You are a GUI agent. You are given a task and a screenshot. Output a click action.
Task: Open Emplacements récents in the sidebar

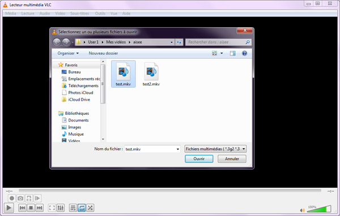(80, 79)
